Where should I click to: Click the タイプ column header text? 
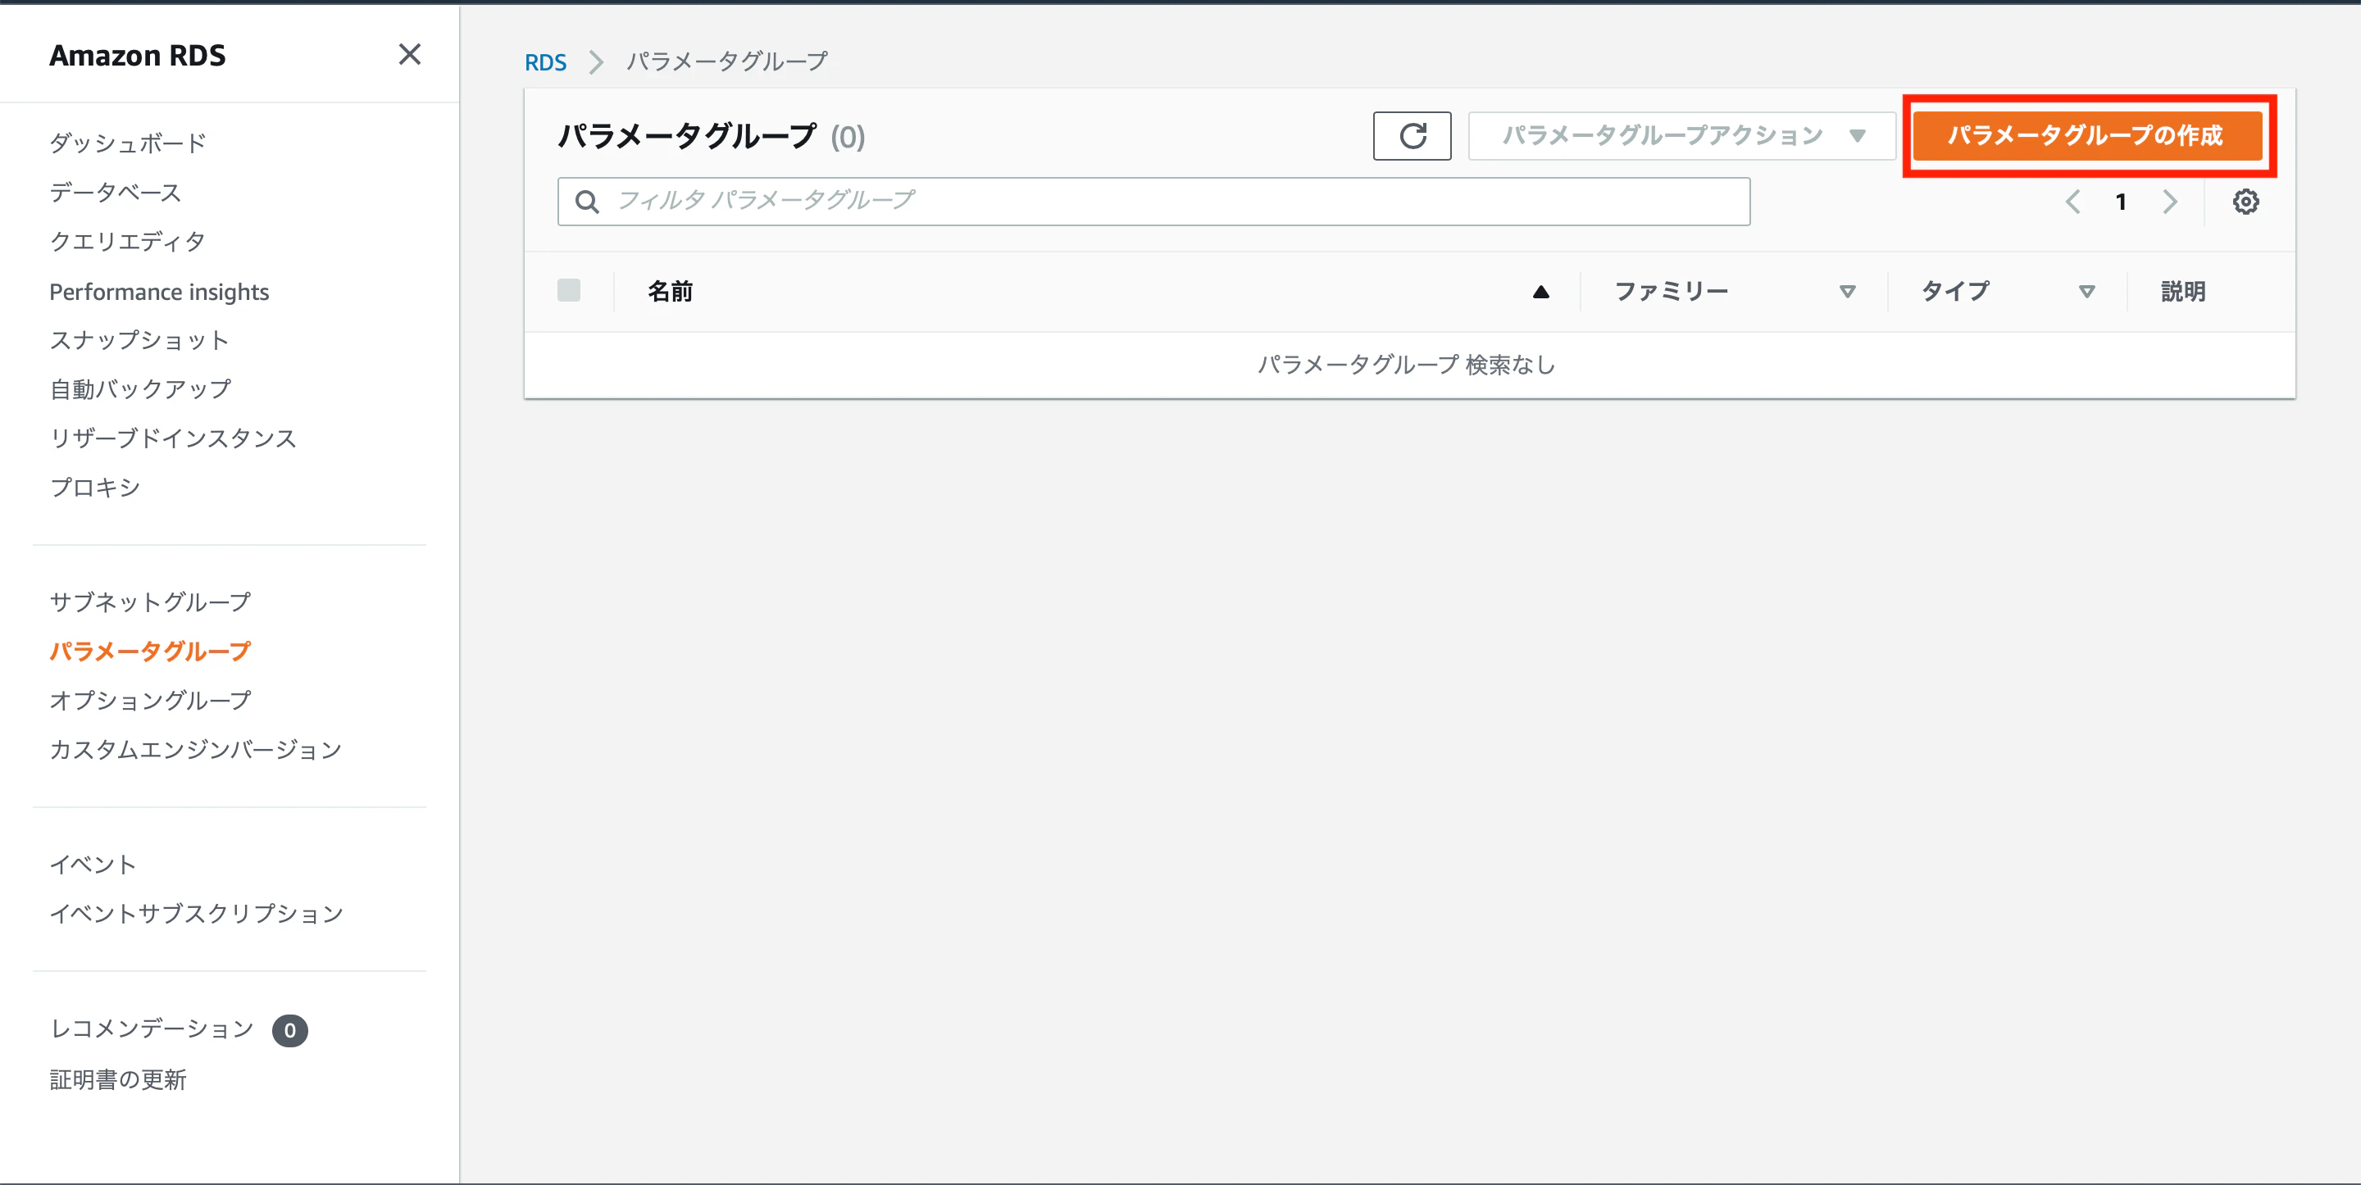point(1955,292)
